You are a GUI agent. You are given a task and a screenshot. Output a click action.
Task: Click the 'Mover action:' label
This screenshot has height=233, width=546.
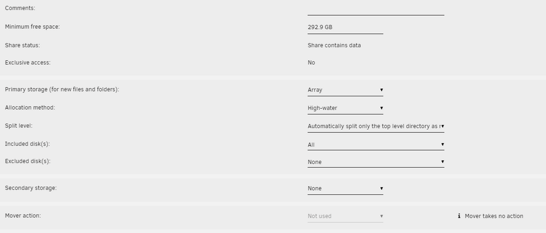pos(23,216)
